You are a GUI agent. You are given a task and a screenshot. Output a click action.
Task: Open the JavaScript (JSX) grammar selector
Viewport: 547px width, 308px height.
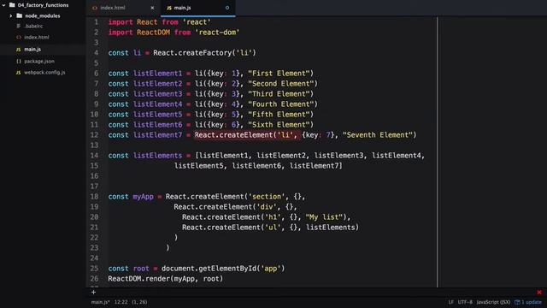[493, 302]
